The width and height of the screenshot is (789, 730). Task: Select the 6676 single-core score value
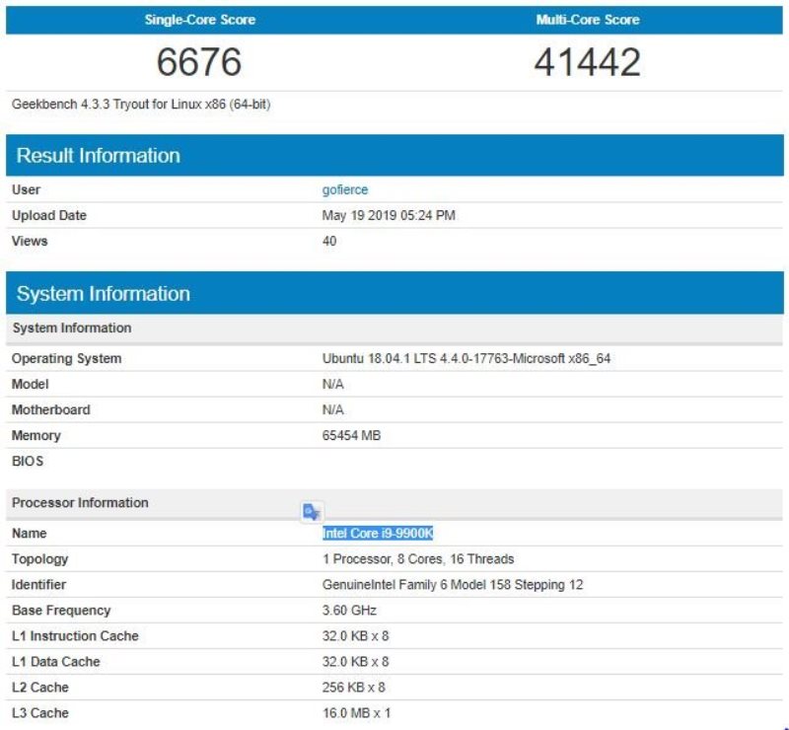199,61
